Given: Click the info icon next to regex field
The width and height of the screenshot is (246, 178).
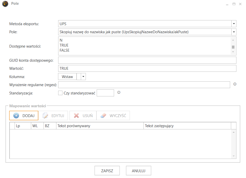Looking at the screenshot, I should tap(235, 84).
